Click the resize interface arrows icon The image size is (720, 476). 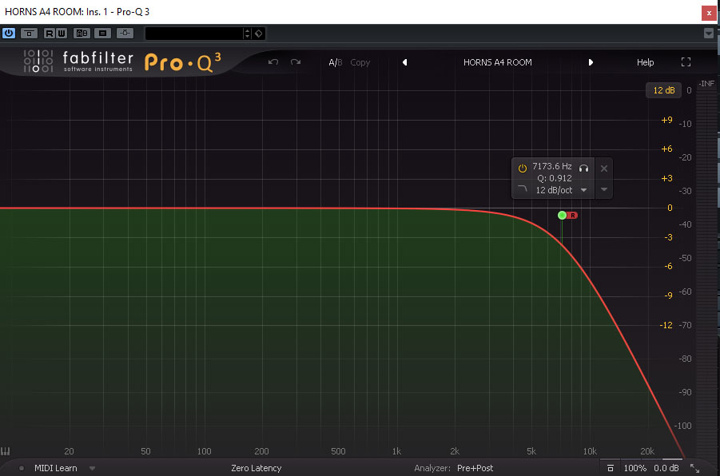point(694,468)
